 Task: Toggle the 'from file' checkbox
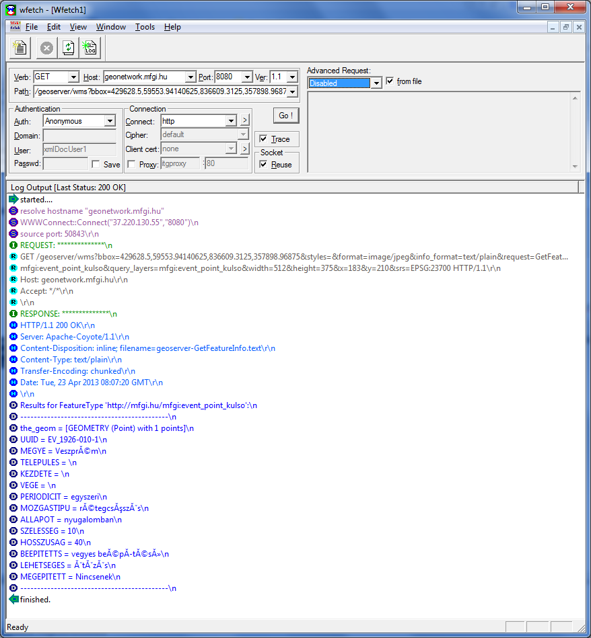click(x=390, y=81)
